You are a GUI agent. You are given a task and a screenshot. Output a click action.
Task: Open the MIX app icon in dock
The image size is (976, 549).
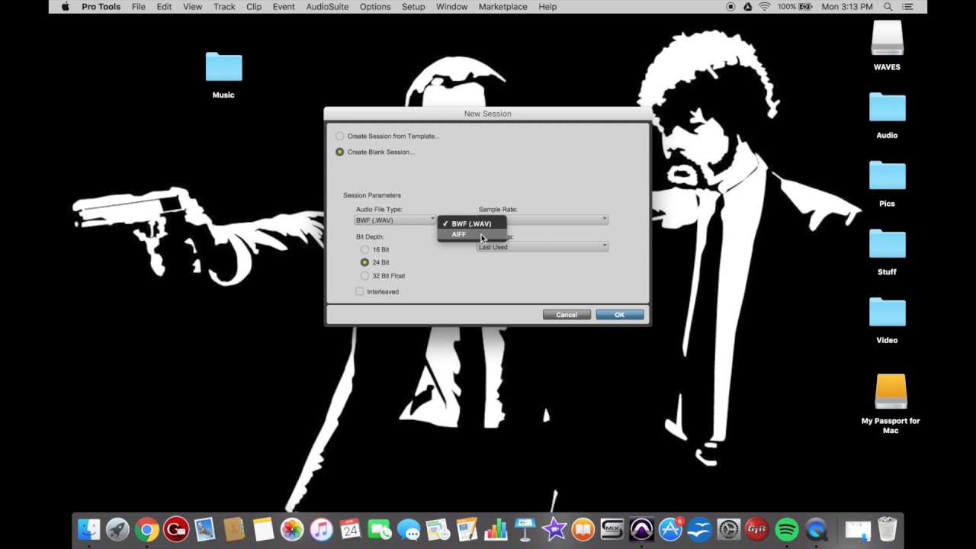612,529
